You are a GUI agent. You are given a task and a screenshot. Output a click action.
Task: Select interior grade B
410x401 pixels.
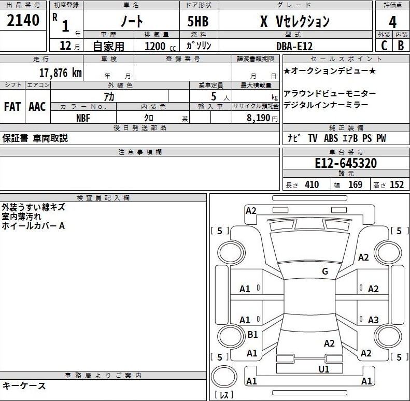coord(401,46)
